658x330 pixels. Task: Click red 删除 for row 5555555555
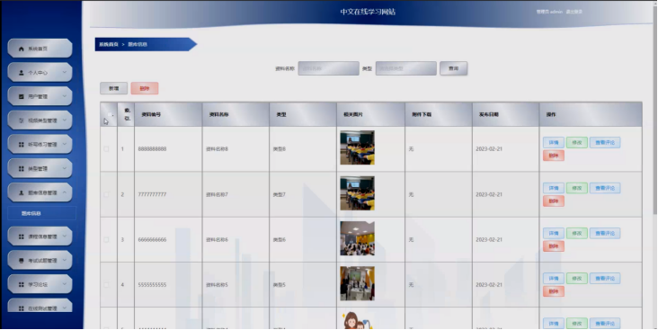point(554,291)
